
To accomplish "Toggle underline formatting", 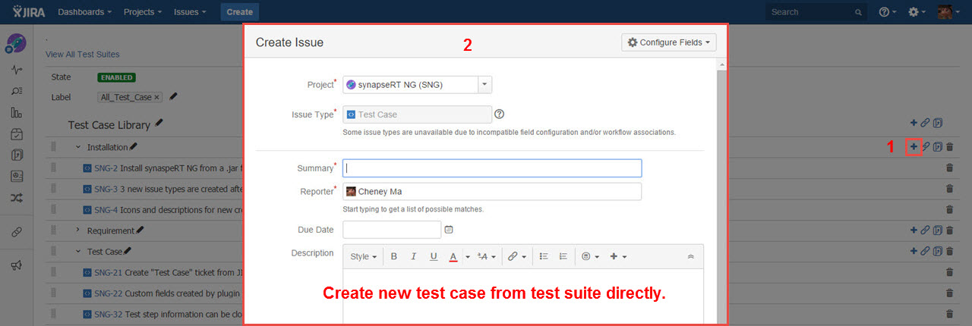I will point(434,257).
